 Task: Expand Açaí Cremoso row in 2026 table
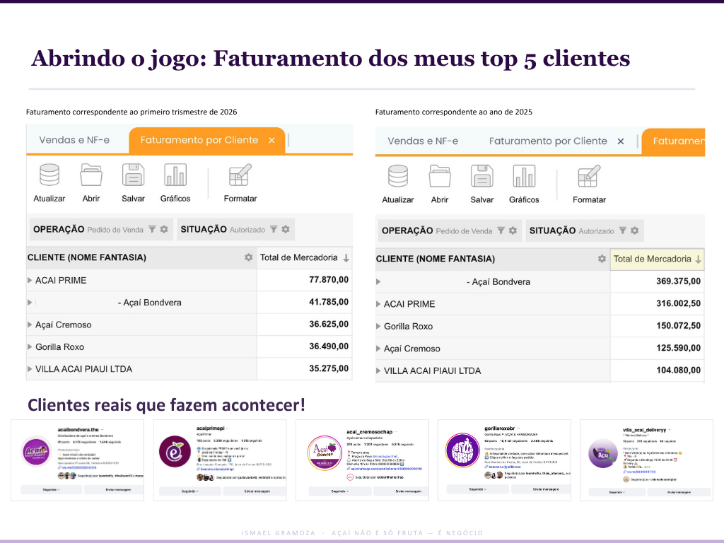[x=30, y=325]
